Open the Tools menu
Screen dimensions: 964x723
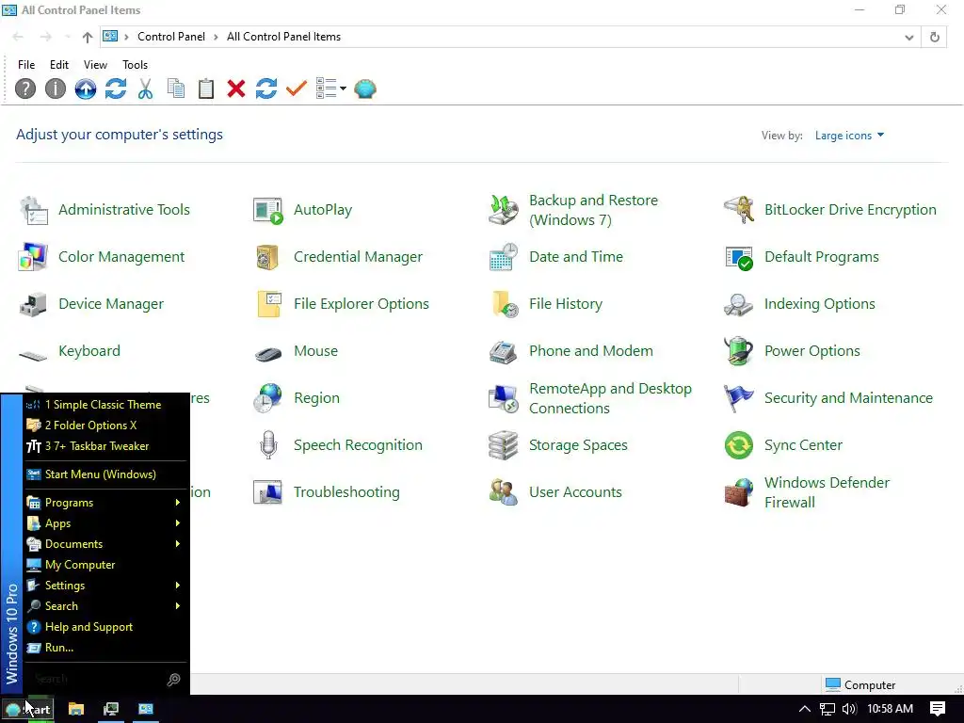[x=135, y=65]
